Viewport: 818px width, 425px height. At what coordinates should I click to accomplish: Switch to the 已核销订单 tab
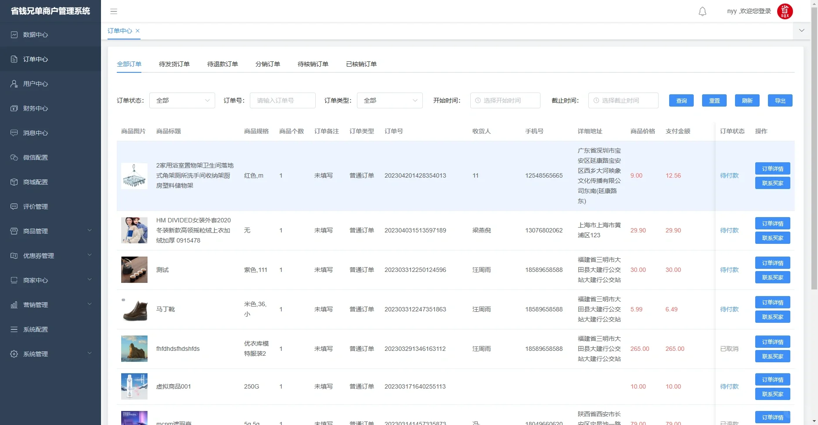(361, 64)
